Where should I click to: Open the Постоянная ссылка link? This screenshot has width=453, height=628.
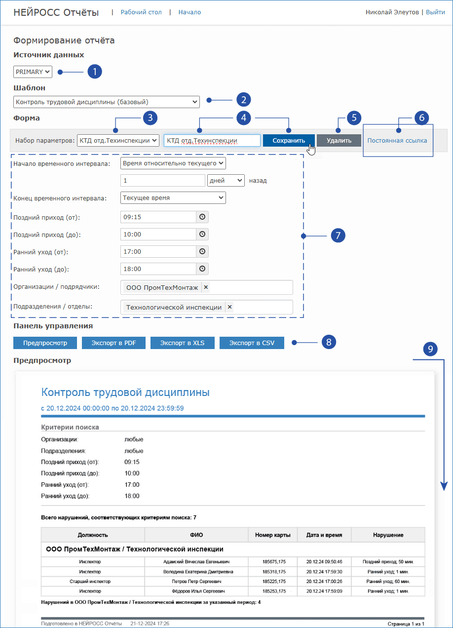pyautogui.click(x=397, y=141)
